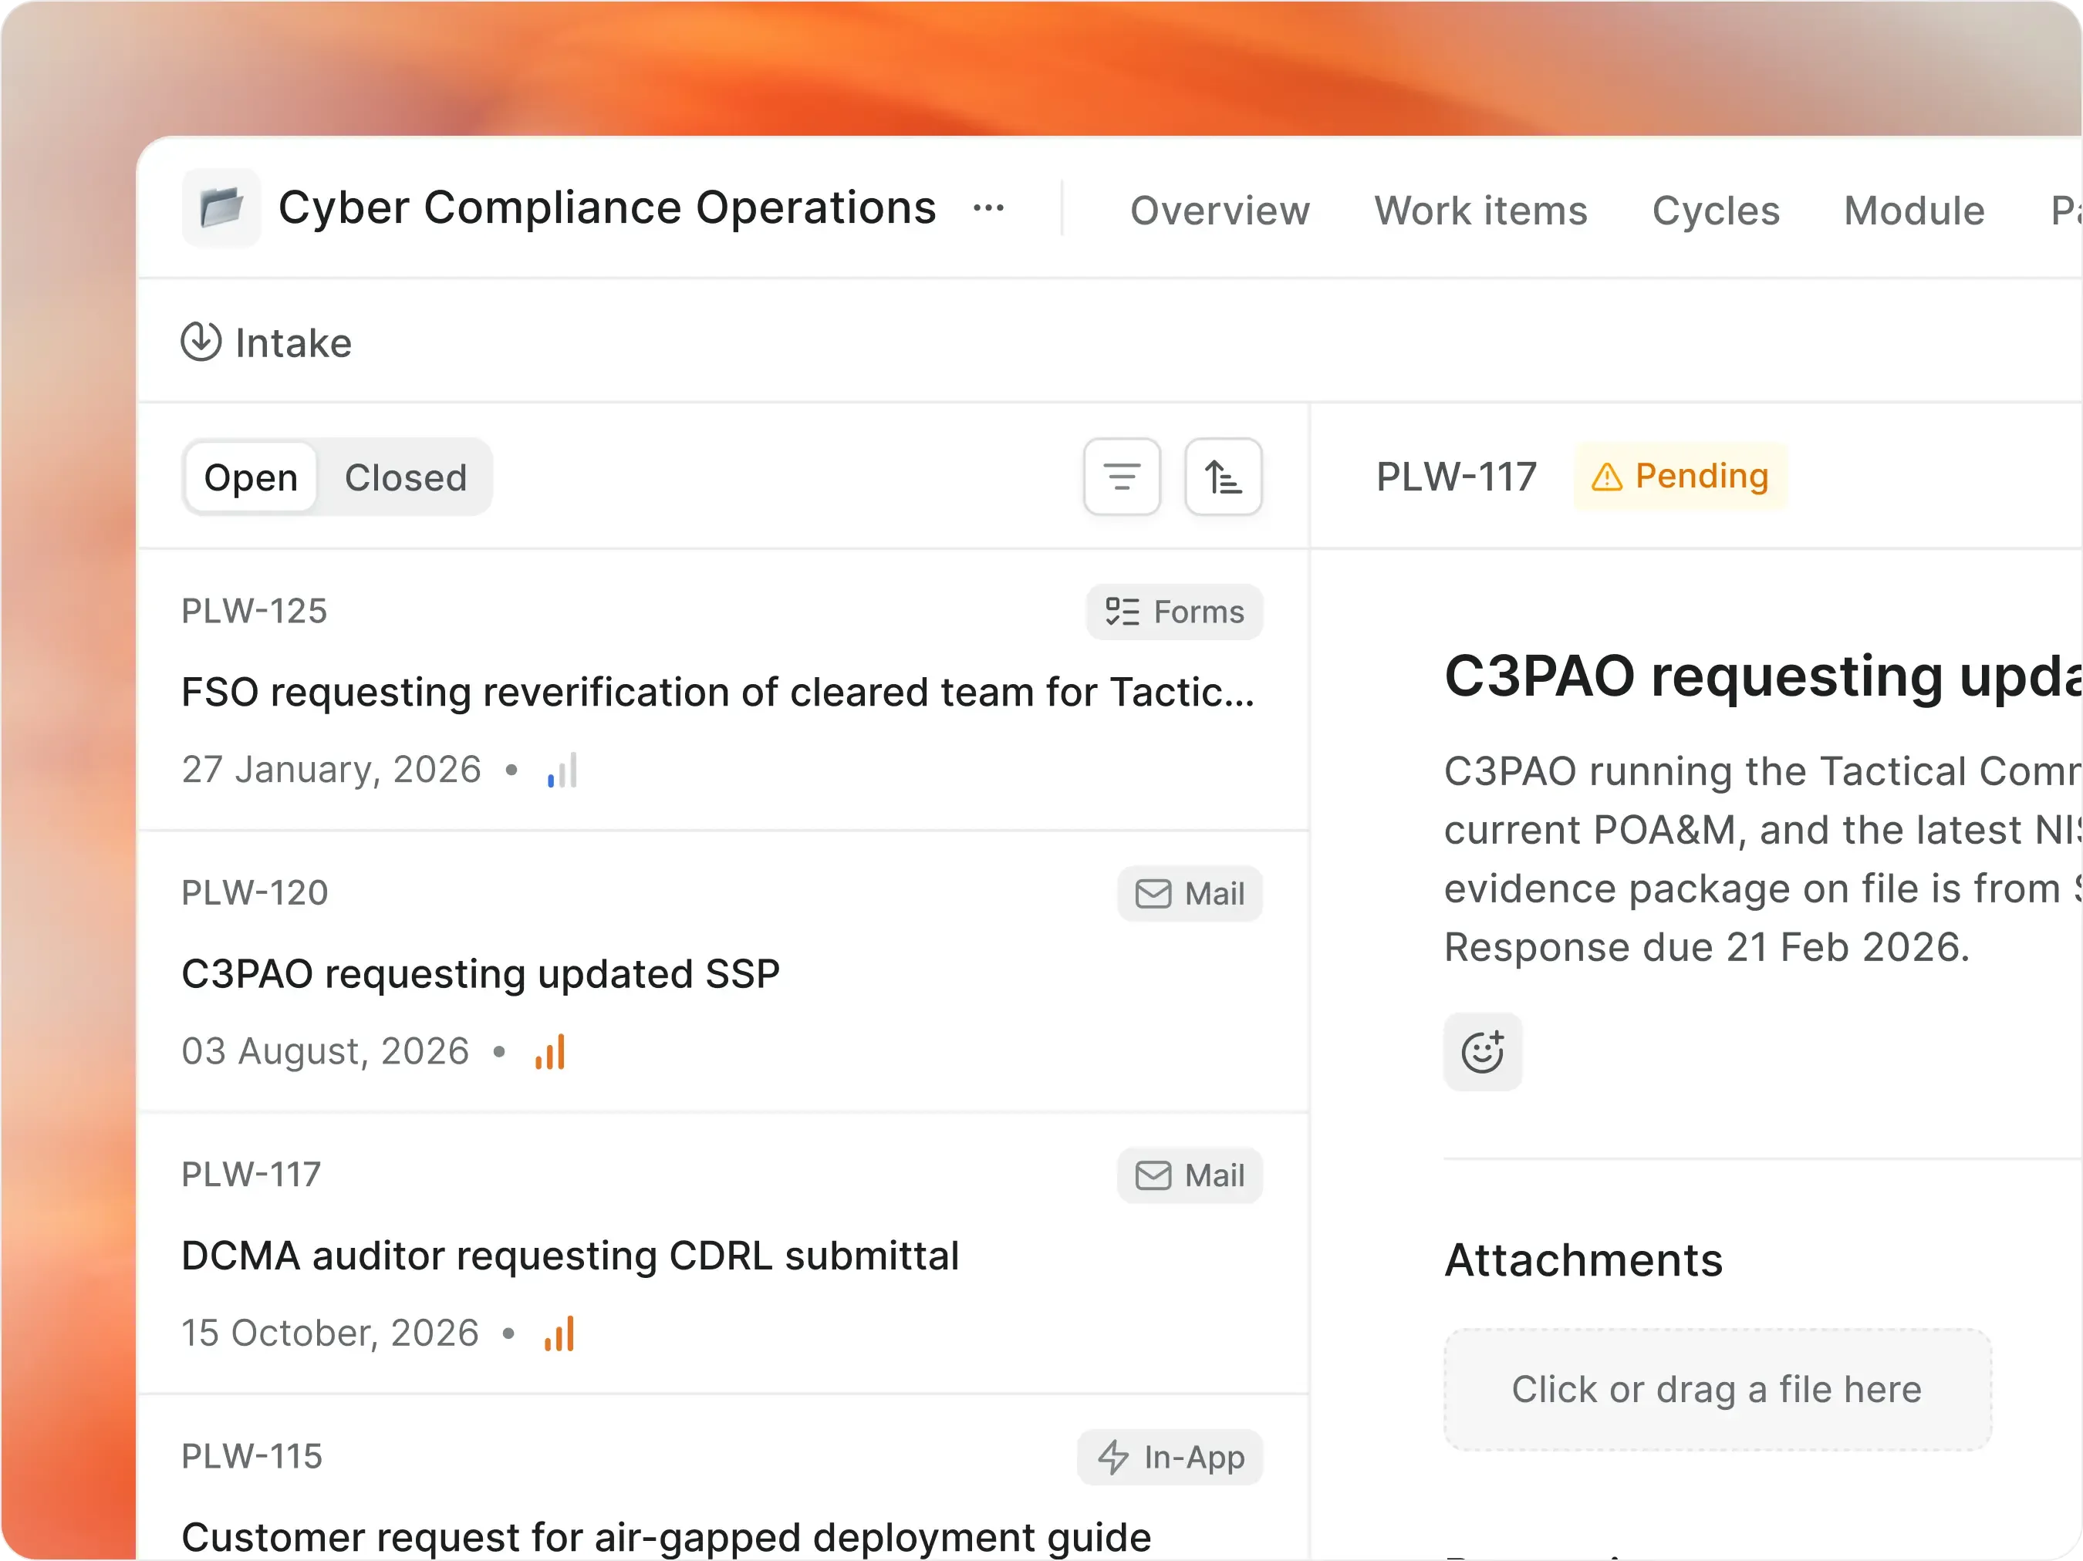Click the PLW-125 identifier in the list
The width and height of the screenshot is (2083, 1561).
[255, 611]
